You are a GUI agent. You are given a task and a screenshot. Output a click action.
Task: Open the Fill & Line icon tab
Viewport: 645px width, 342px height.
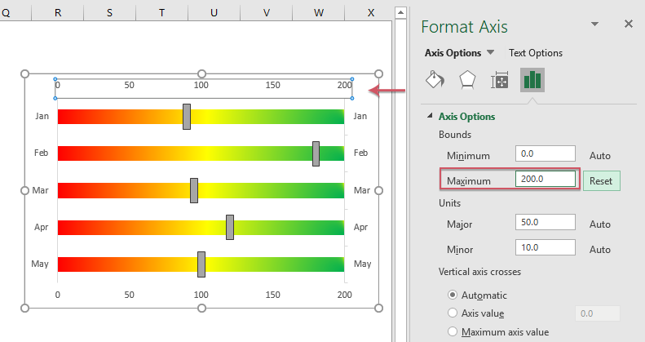click(x=435, y=80)
